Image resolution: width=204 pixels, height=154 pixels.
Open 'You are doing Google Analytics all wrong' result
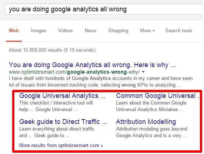(92, 65)
